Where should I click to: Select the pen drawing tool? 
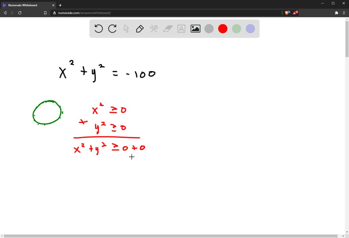(140, 29)
